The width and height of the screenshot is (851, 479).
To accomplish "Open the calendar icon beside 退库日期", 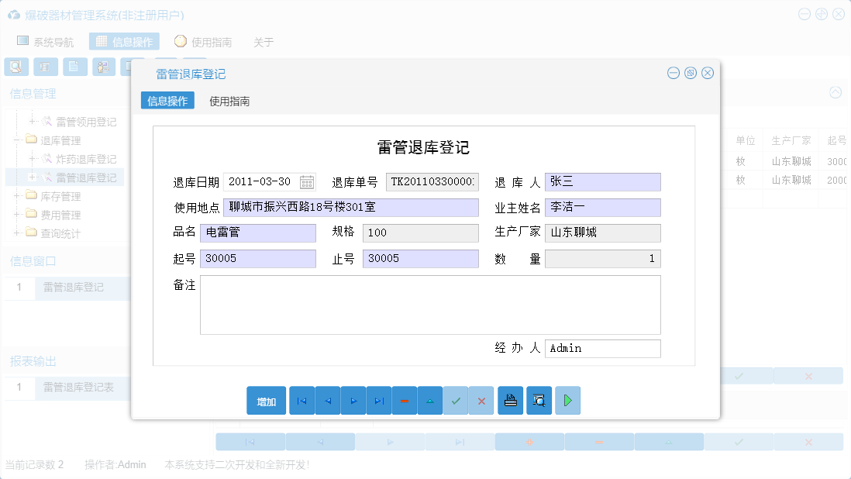I will [x=308, y=181].
